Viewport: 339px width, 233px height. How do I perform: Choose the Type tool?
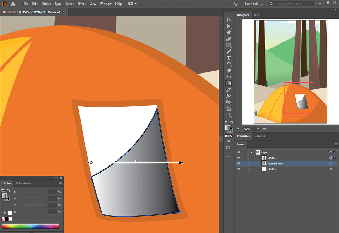point(229,58)
